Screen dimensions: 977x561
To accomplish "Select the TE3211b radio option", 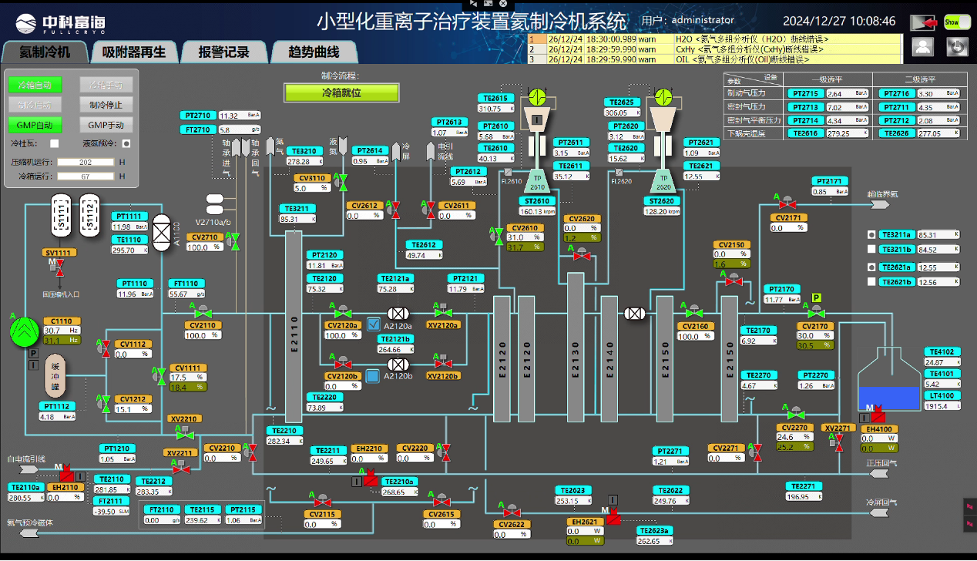I will (x=871, y=250).
